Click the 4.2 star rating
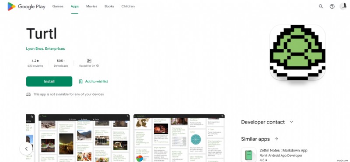Screen dimensions: 350x162 tap(35, 61)
